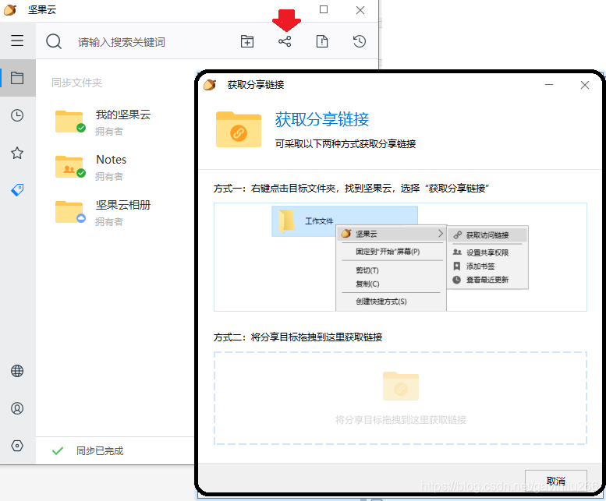This screenshot has width=606, height=501.
Task: Click 固定到"开始"屏幕(P) menu entry
Action: 388,252
